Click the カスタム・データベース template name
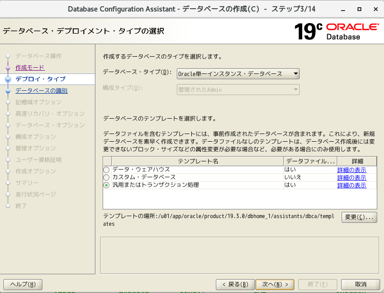 (x=144, y=177)
